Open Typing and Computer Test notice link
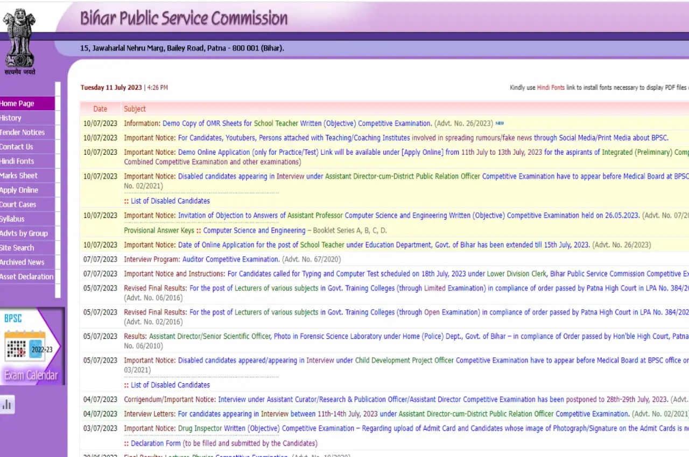689x457 pixels. click(458, 274)
